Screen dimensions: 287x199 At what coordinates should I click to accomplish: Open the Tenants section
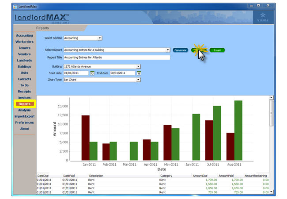click(24, 48)
